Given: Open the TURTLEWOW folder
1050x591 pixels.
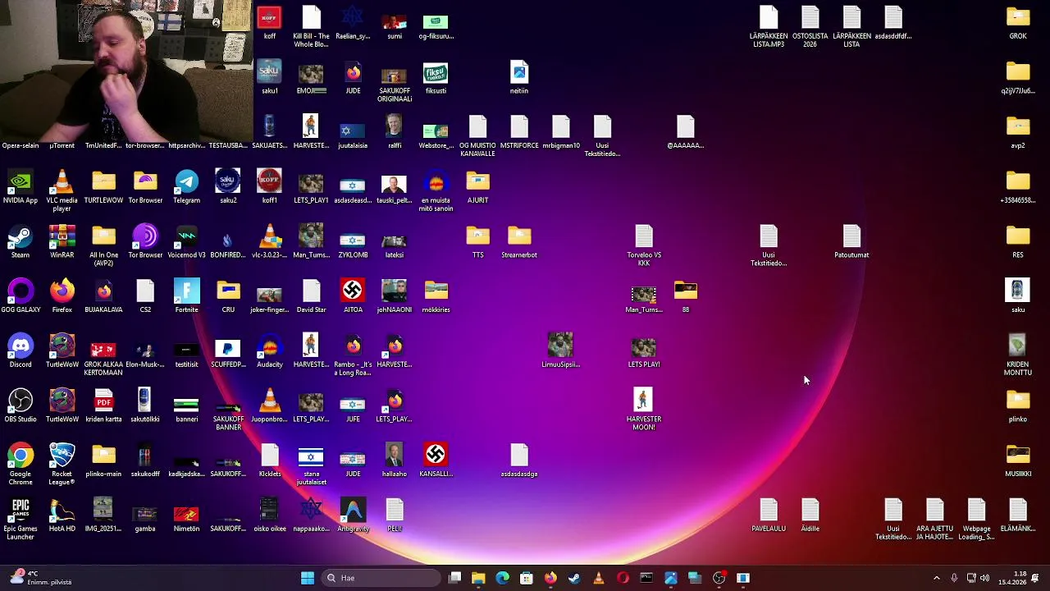Looking at the screenshot, I should (103, 187).
